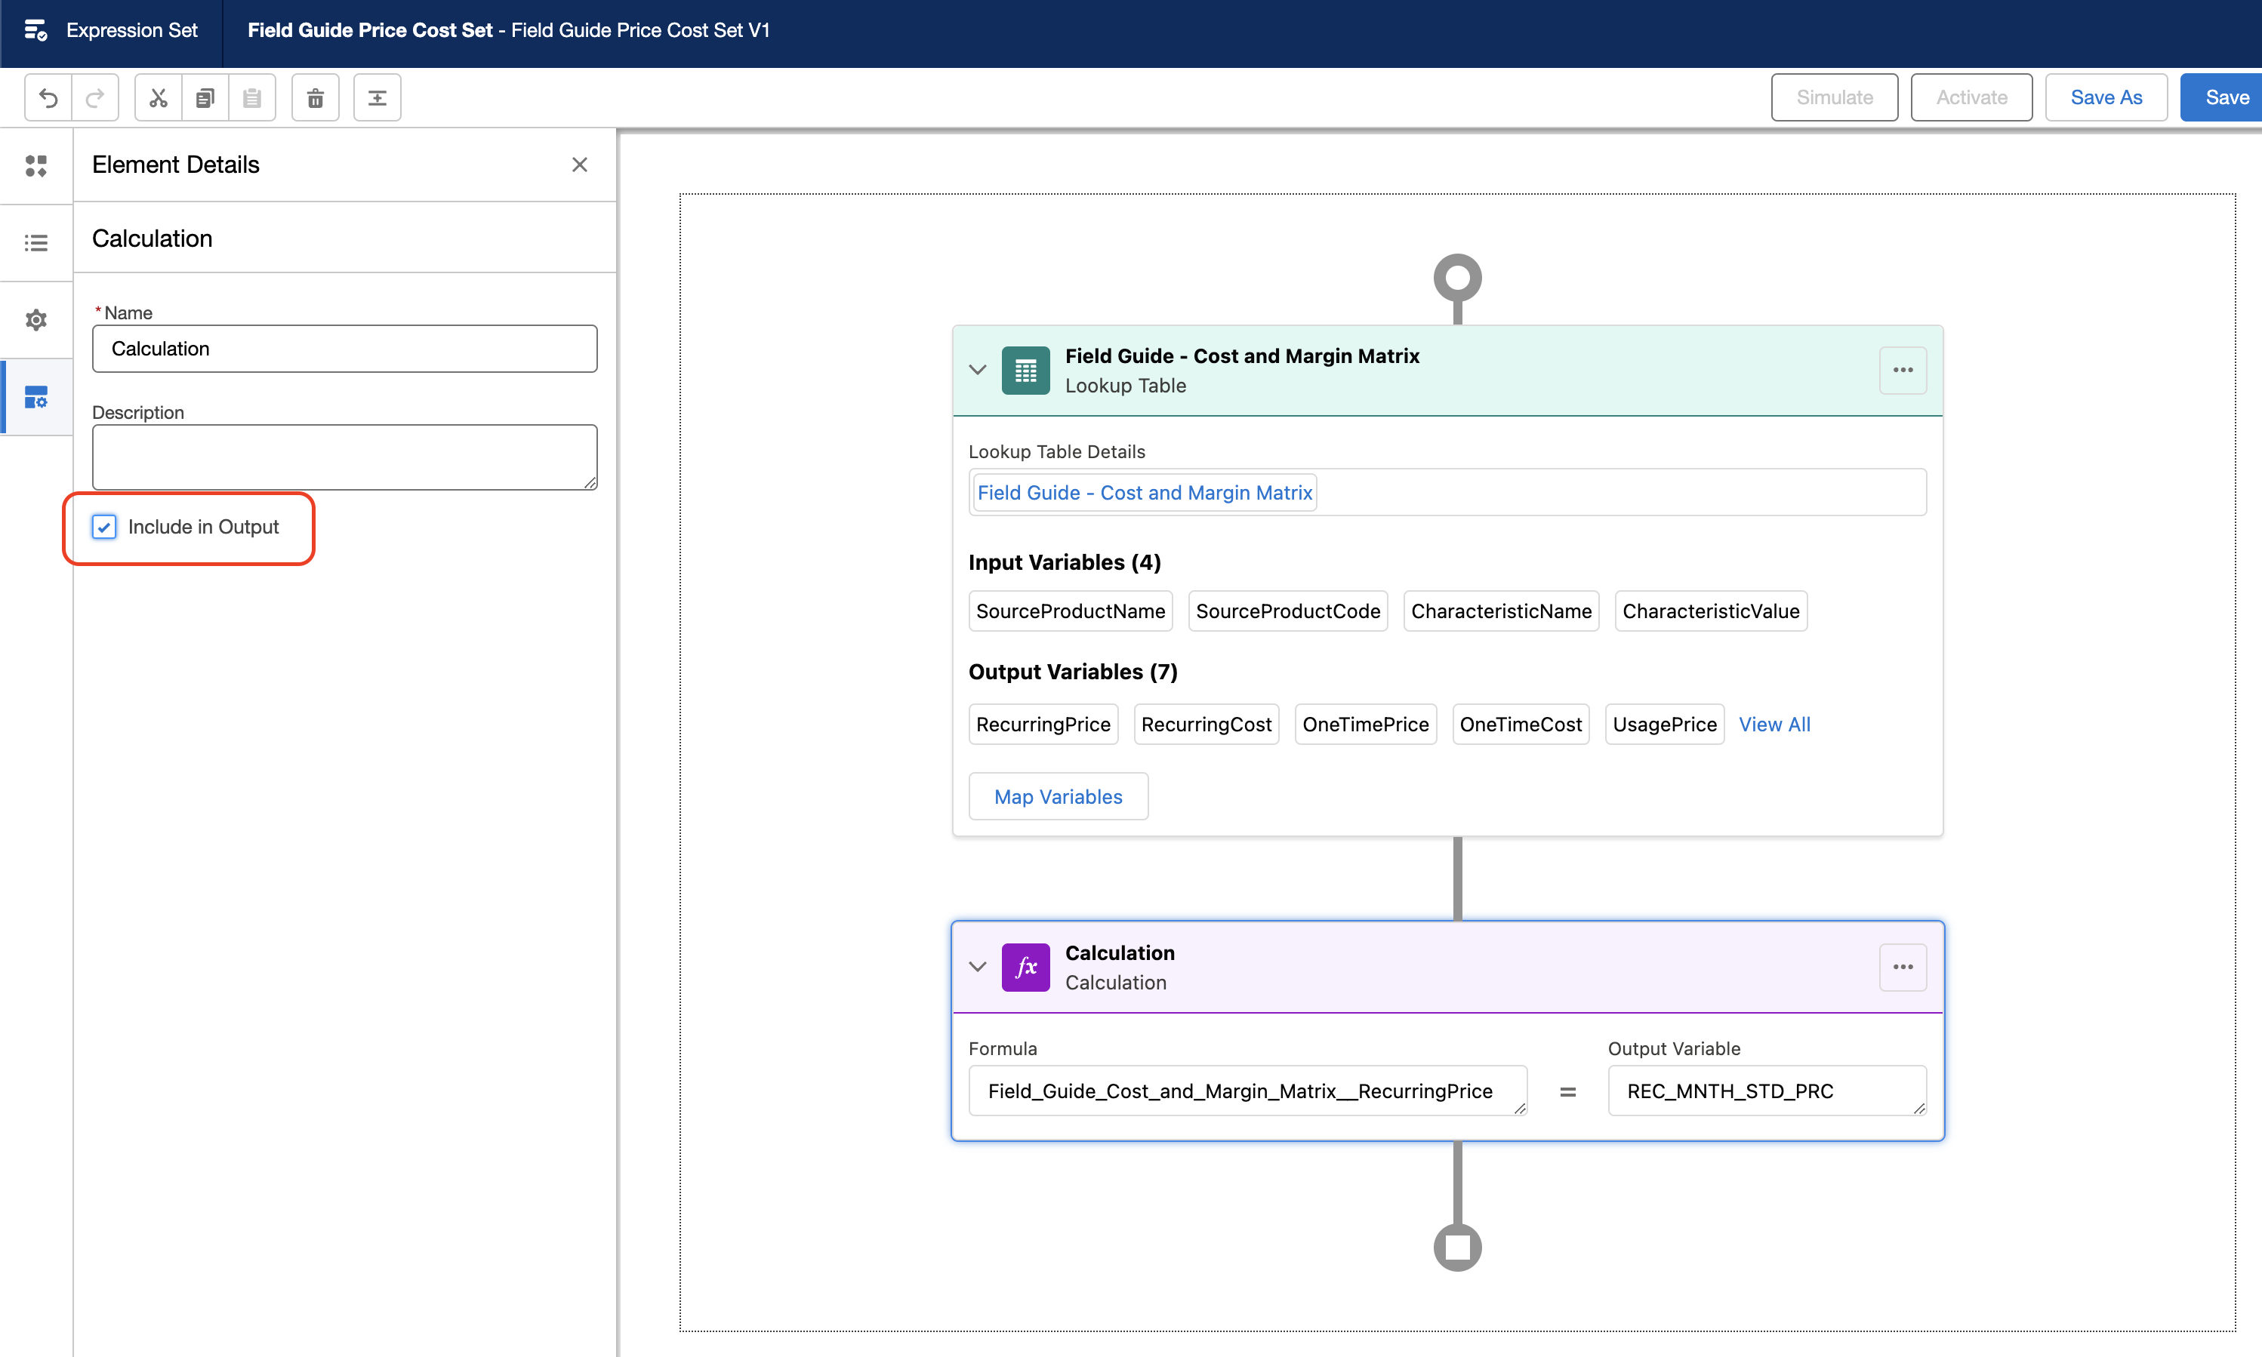Screen dimensions: 2262x1357
Task: Select the CharacteristicName input variable
Action: pyautogui.click(x=1501, y=611)
